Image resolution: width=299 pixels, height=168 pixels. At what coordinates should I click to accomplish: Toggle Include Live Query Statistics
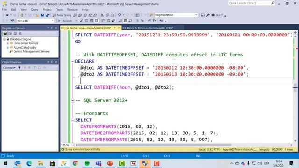coord(108,21)
